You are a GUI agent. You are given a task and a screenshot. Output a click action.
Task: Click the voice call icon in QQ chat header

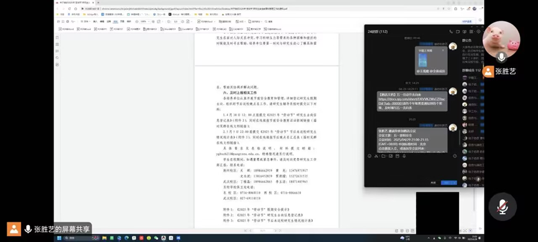[451, 32]
